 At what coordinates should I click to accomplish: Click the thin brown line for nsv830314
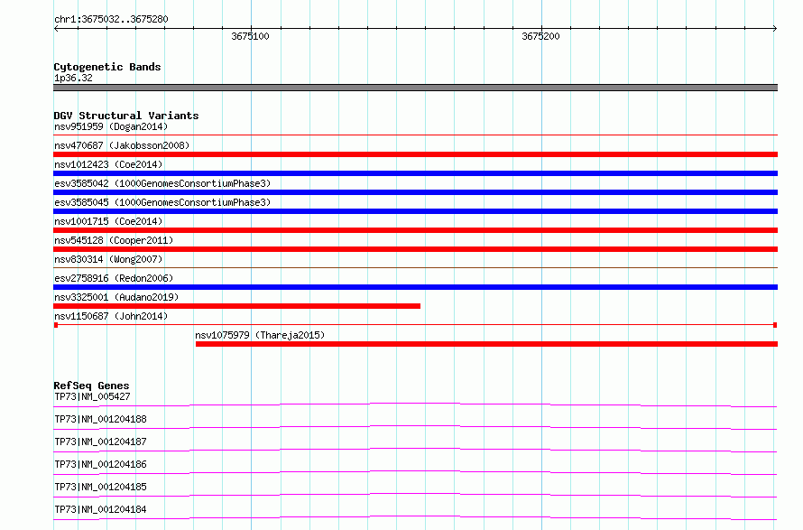point(415,267)
